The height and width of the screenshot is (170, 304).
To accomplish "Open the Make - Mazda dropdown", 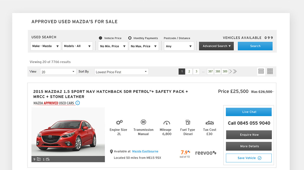I will [x=46, y=46].
